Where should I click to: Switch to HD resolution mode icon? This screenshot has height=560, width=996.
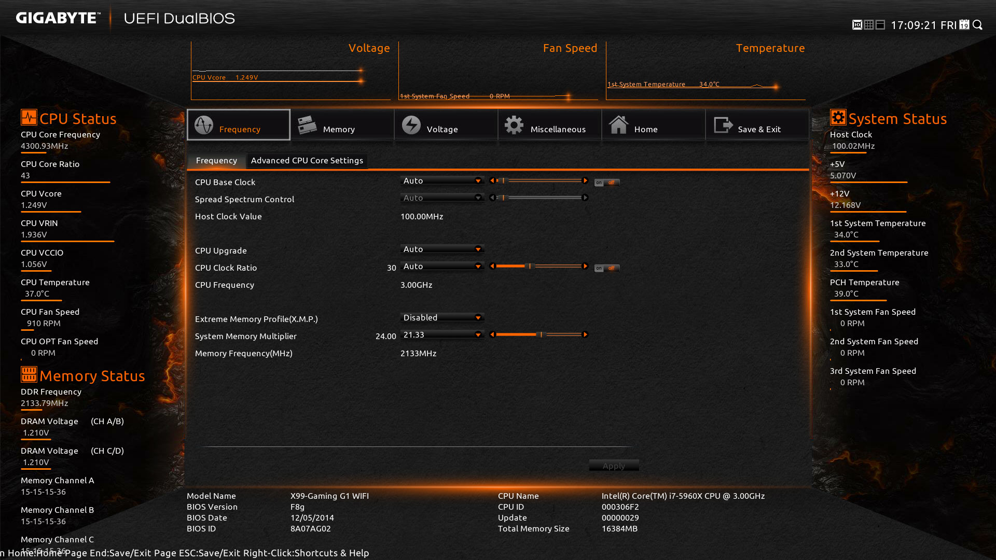[x=857, y=25]
